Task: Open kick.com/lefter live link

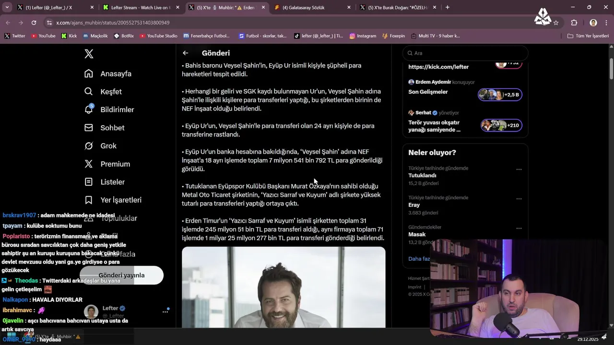Action: click(438, 67)
